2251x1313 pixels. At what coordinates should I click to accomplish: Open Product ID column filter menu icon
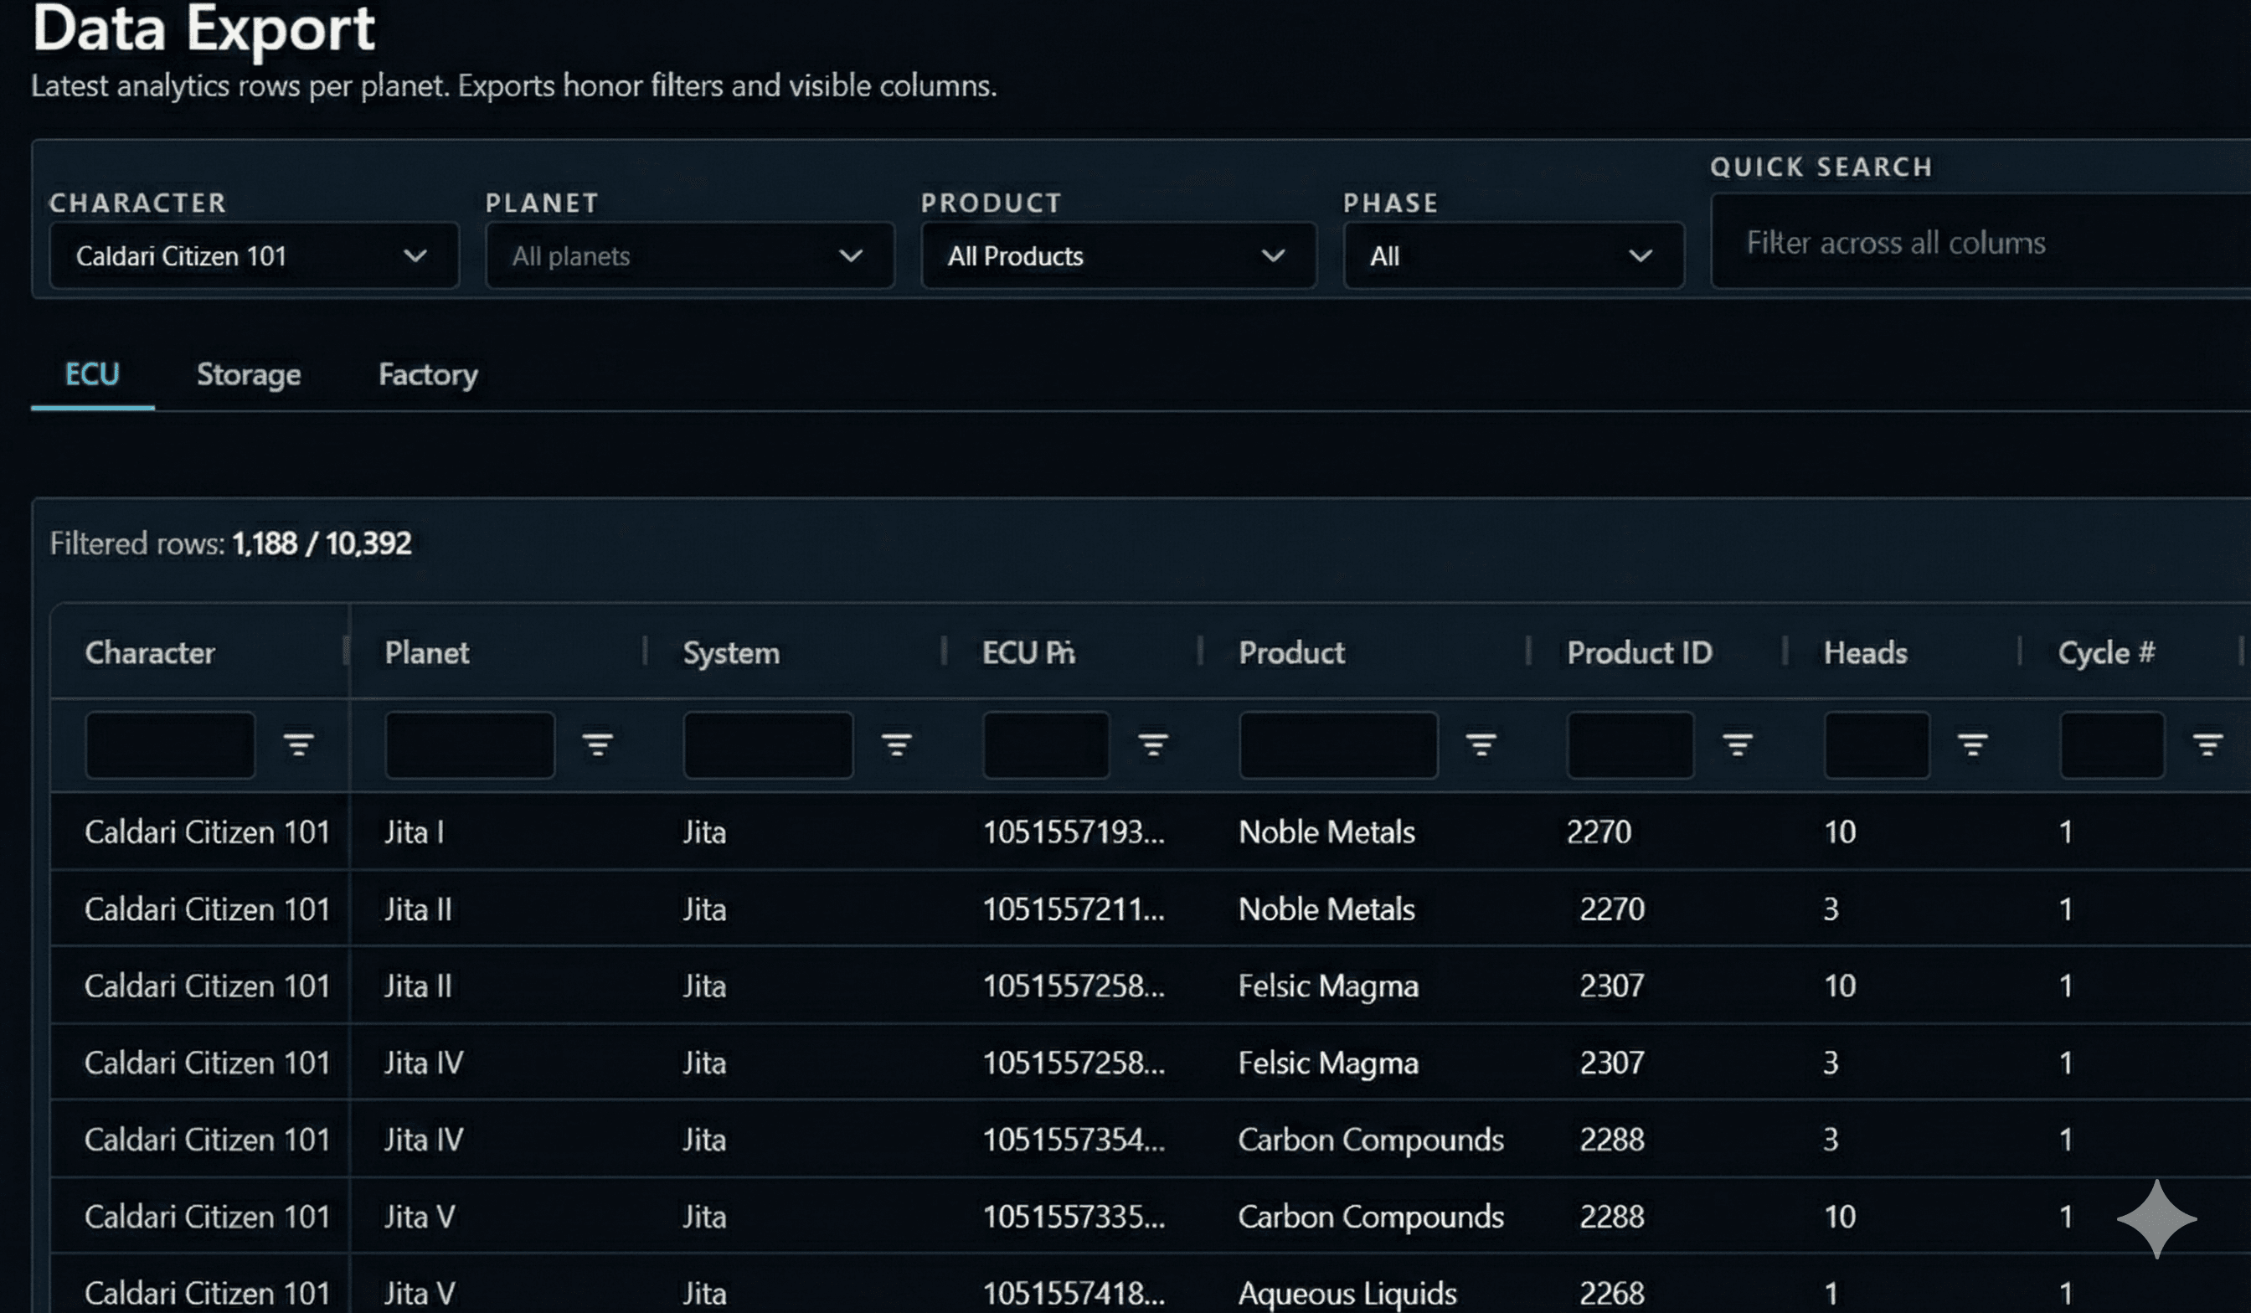click(1737, 744)
